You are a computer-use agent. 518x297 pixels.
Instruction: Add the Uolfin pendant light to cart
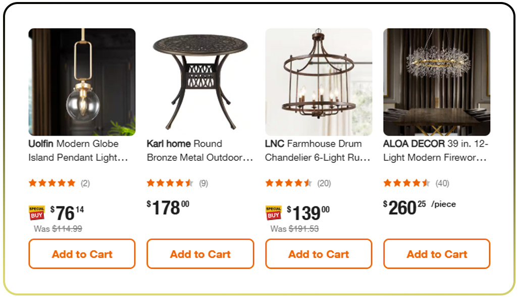(82, 254)
